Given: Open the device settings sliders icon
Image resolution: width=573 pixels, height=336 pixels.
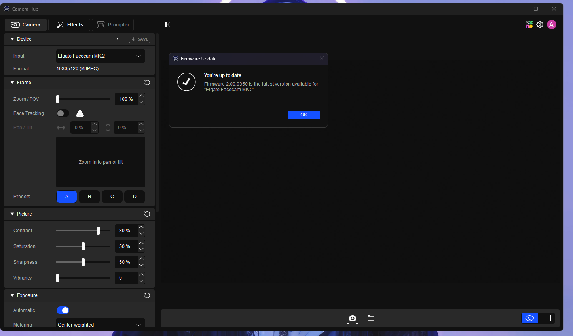Looking at the screenshot, I should click(x=119, y=39).
